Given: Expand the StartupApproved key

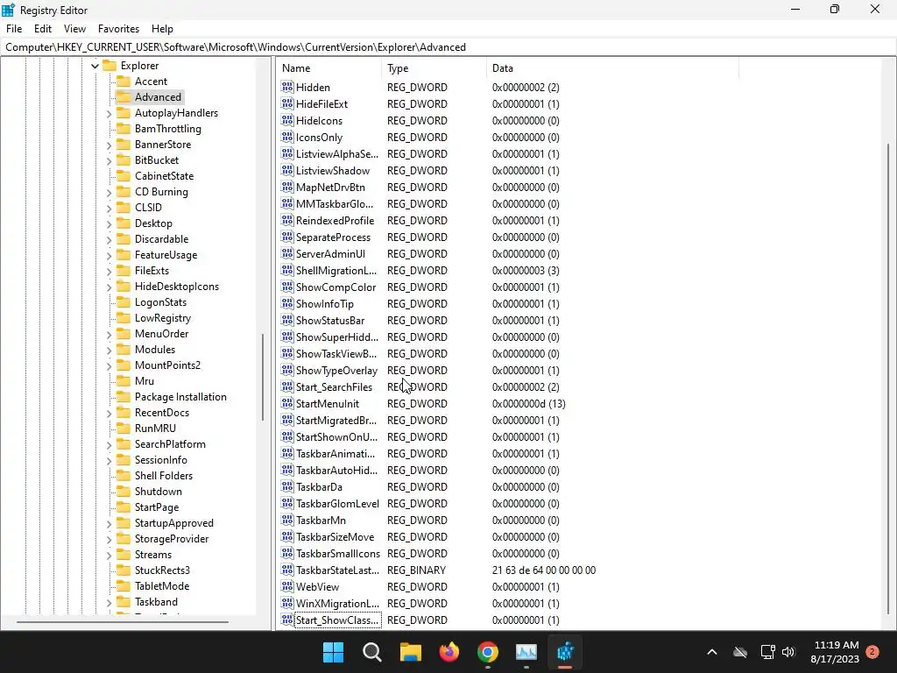Looking at the screenshot, I should point(109,524).
